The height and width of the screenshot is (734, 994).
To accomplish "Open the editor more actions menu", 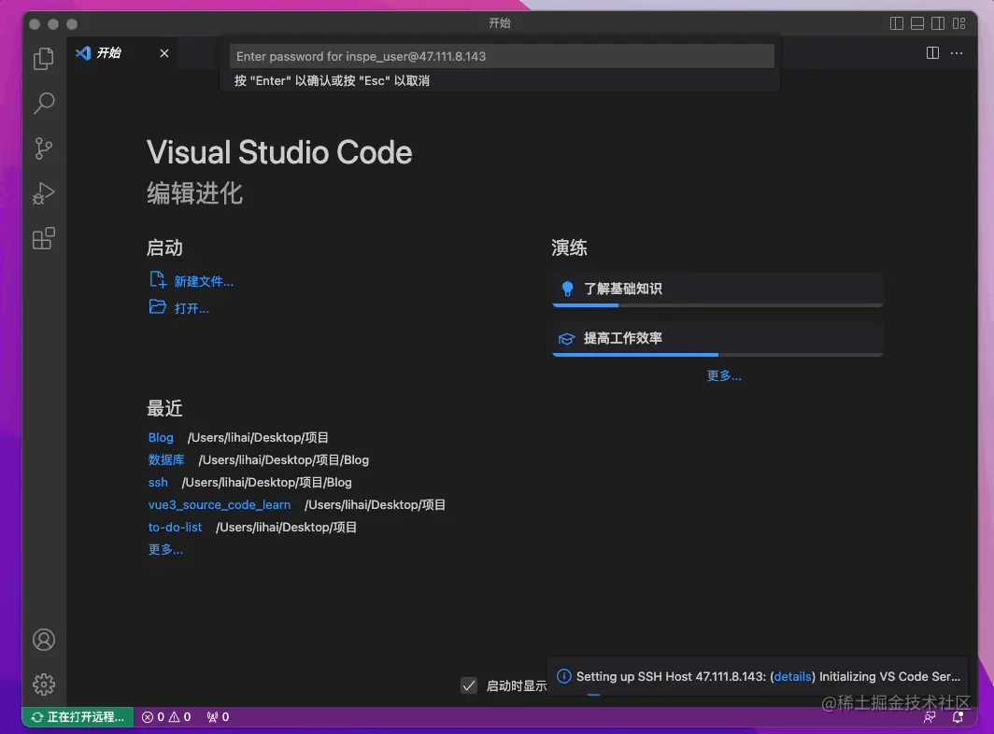I will pyautogui.click(x=957, y=53).
